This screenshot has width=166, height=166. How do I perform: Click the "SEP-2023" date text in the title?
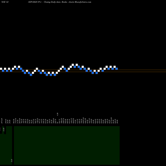33,2
